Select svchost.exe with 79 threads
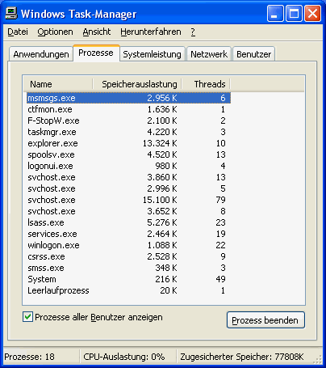 coord(128,200)
